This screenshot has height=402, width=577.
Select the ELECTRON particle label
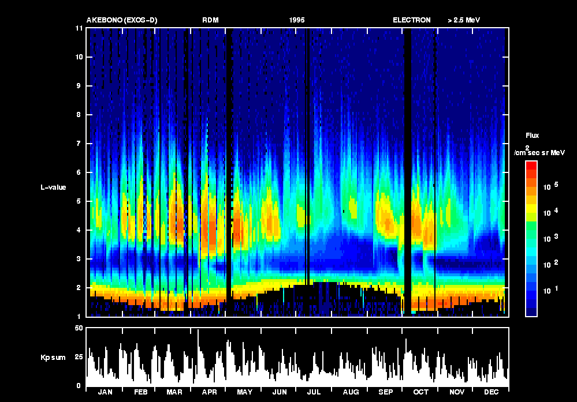[x=412, y=20]
